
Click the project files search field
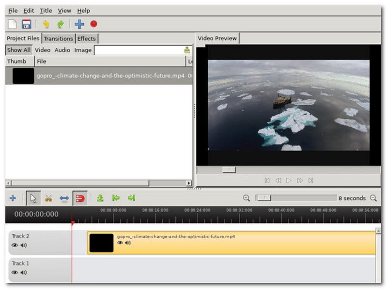tap(139, 50)
